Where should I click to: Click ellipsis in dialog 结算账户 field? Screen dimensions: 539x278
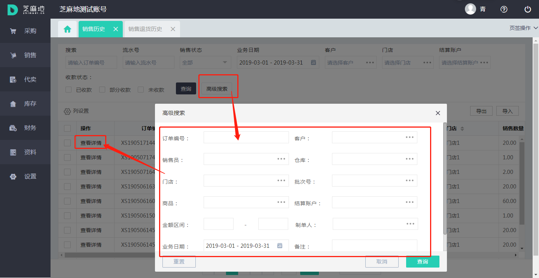(x=410, y=202)
